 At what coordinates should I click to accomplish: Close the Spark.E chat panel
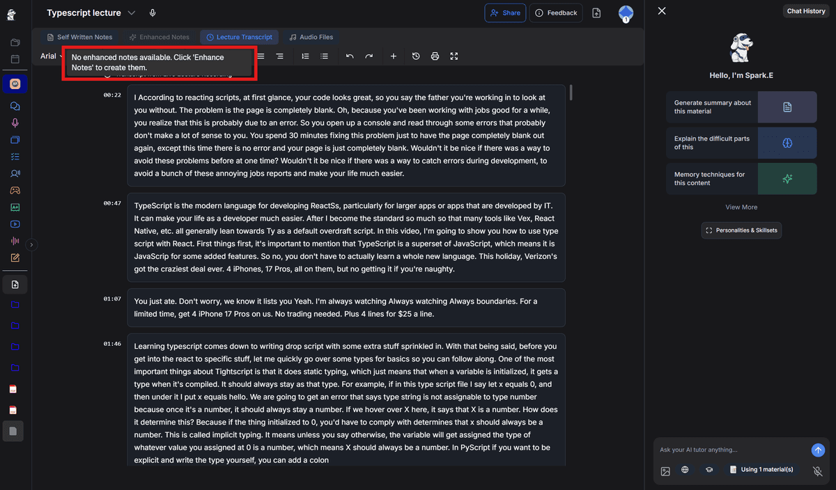pos(662,11)
